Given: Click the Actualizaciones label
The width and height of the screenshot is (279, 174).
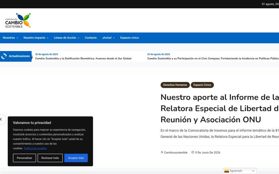Looking at the screenshot, I should coord(19,56).
